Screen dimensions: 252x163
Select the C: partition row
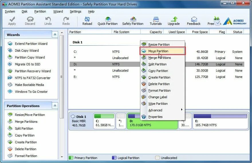tap(157, 52)
